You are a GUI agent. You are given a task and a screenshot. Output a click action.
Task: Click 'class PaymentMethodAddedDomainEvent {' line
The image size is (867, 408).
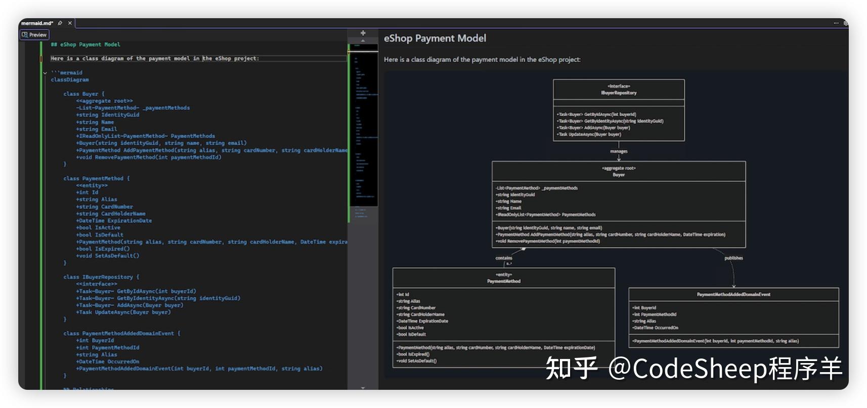click(x=122, y=334)
